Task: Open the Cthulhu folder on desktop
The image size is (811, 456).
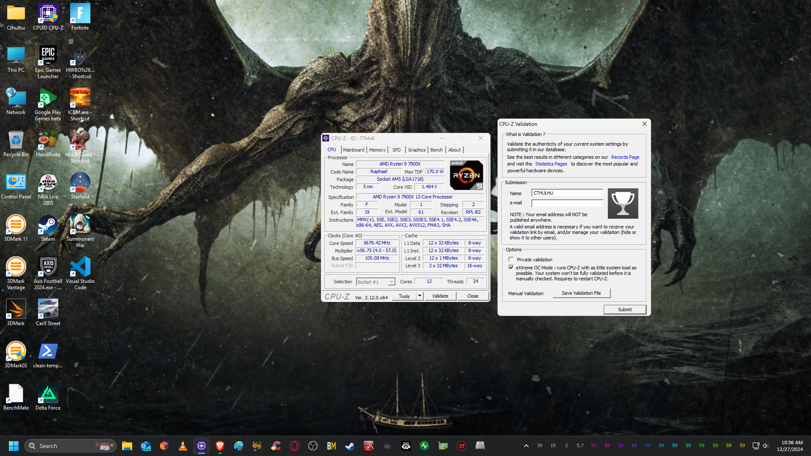Action: pos(16,17)
